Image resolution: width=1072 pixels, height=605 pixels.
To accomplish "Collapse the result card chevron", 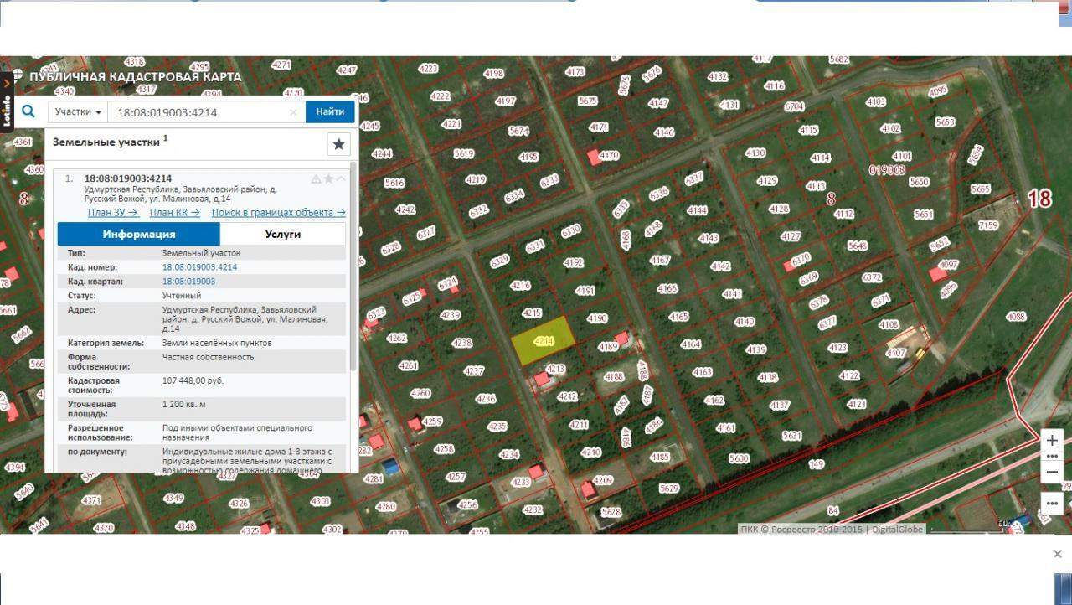I will [341, 178].
